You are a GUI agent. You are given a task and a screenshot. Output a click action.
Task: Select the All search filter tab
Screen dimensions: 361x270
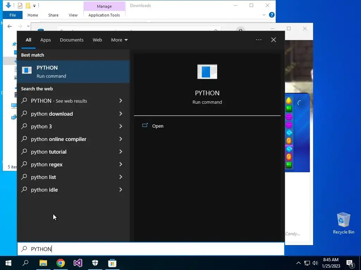(28, 40)
